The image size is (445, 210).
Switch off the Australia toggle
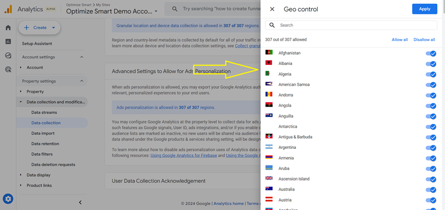[x=431, y=190]
